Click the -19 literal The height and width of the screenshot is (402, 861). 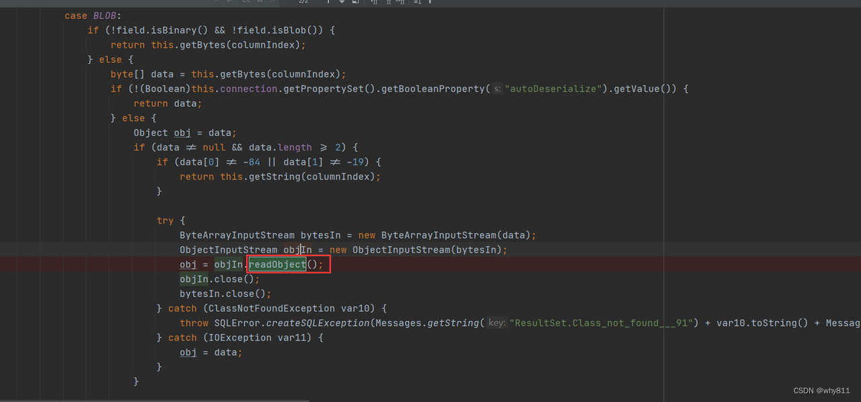tap(354, 162)
